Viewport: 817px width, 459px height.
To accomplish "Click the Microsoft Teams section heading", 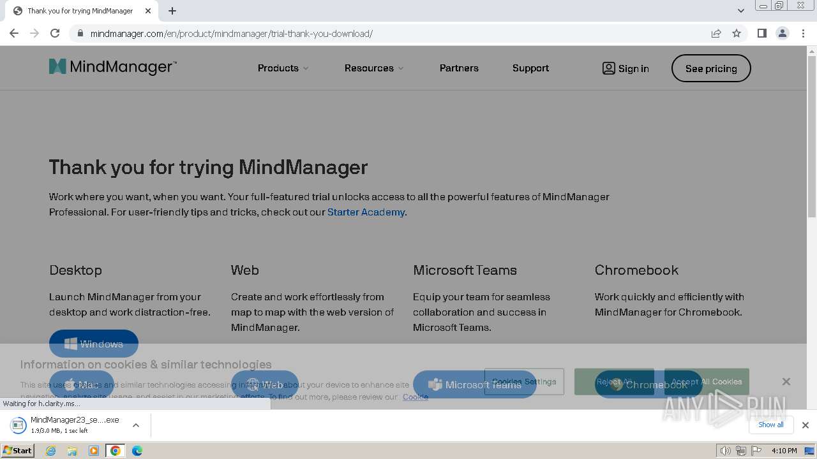I will [x=465, y=270].
